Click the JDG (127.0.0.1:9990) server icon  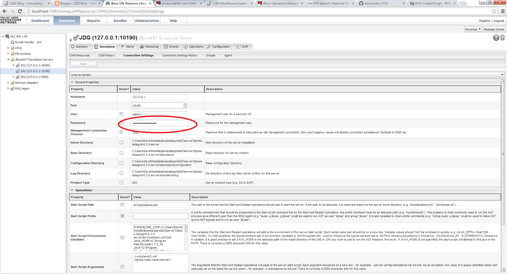pos(18,77)
